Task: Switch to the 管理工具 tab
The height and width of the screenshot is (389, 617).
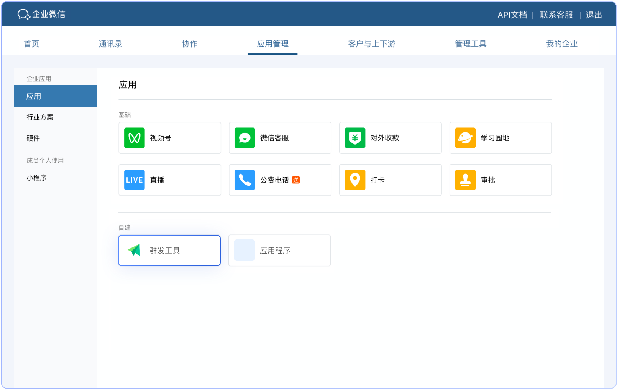Action: (471, 44)
